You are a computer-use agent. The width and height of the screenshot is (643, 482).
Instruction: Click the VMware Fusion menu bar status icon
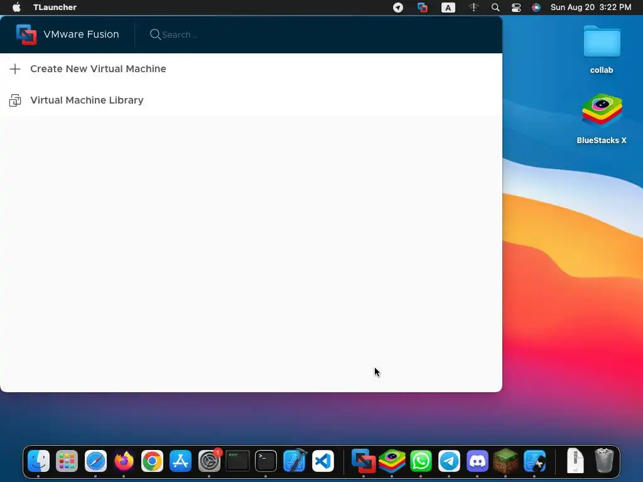click(x=423, y=8)
